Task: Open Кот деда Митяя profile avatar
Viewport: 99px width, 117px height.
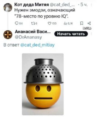Action: click(8, 8)
